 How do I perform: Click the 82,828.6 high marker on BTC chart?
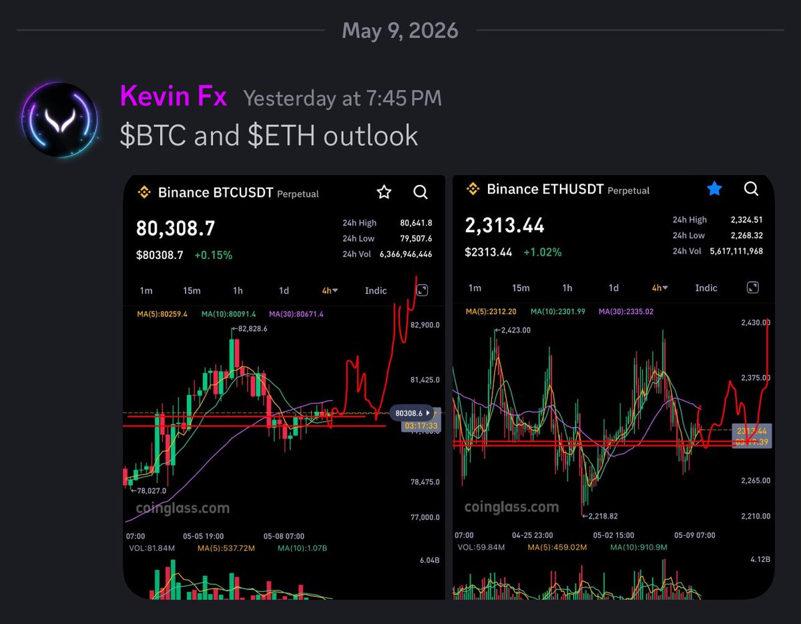(249, 329)
